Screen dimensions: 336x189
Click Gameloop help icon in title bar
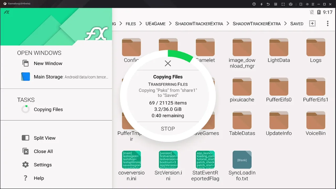(x=254, y=4)
